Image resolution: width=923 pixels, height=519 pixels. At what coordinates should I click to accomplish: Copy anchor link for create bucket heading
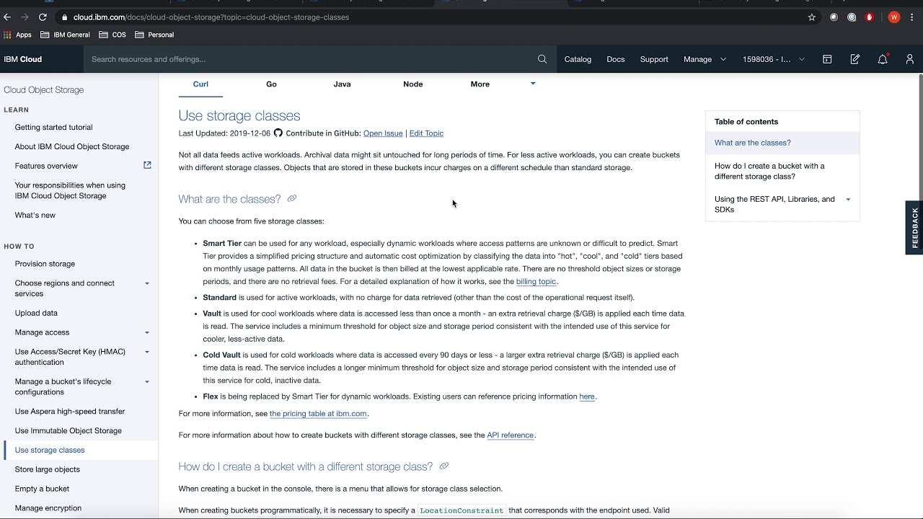[x=444, y=466]
